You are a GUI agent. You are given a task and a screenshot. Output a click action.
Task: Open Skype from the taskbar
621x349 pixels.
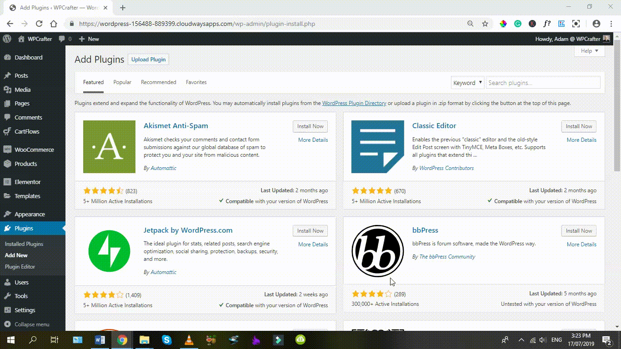coord(167,340)
